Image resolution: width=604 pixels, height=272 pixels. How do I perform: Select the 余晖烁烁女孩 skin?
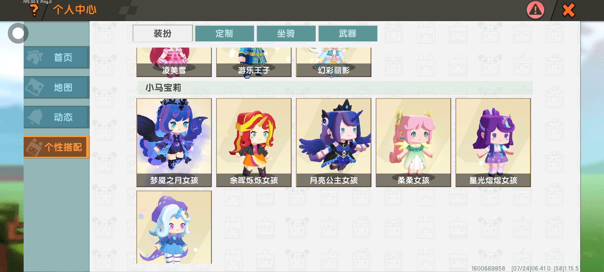point(254,143)
